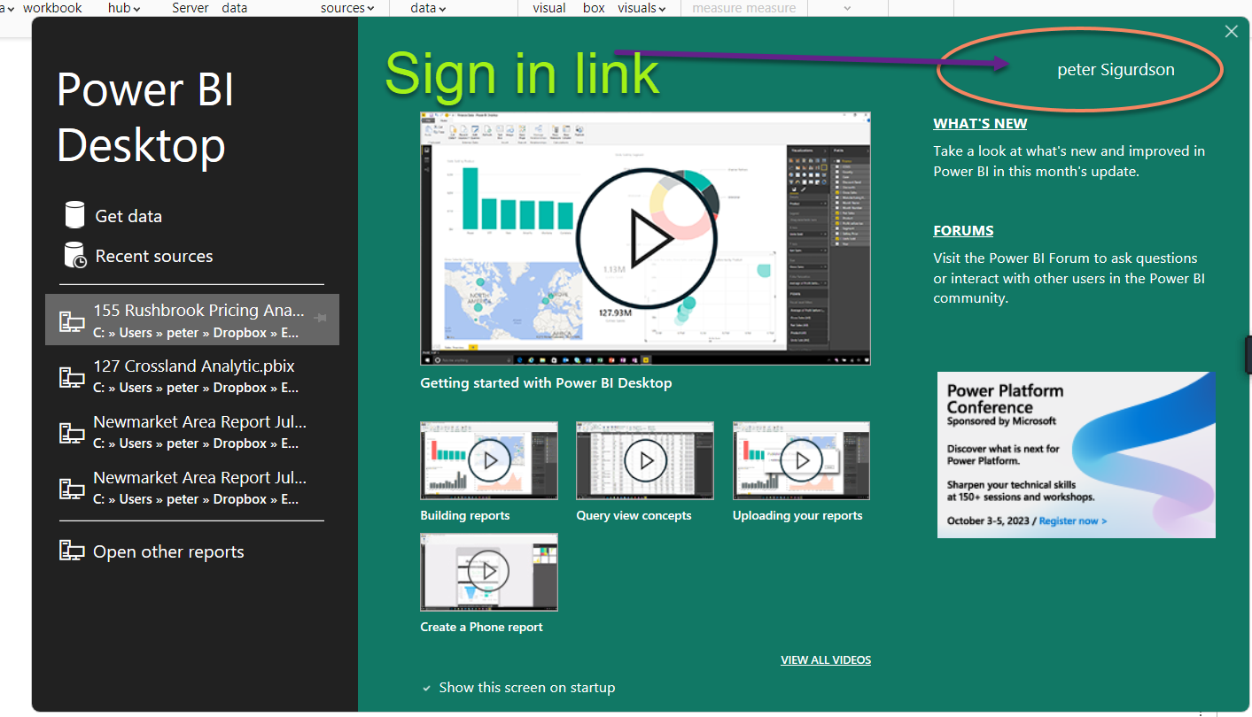Open 127 Crossland Analytic.pbix

(191, 375)
